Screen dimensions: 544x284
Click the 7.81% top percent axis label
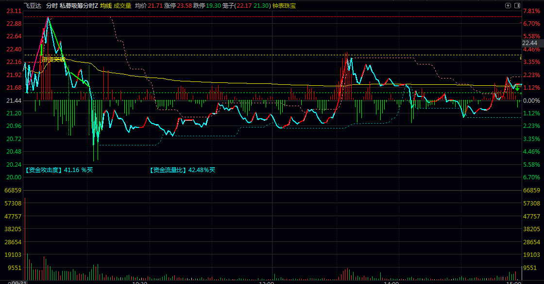click(531, 11)
